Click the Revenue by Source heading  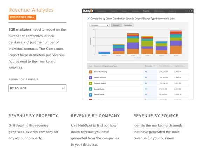point(156,116)
